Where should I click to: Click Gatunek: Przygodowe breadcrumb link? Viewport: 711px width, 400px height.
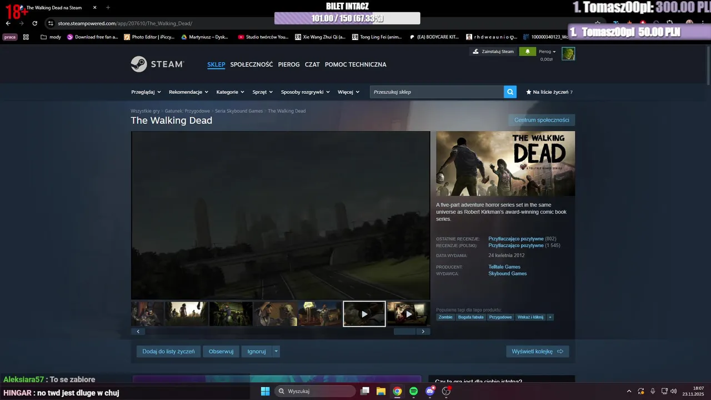[187, 111]
